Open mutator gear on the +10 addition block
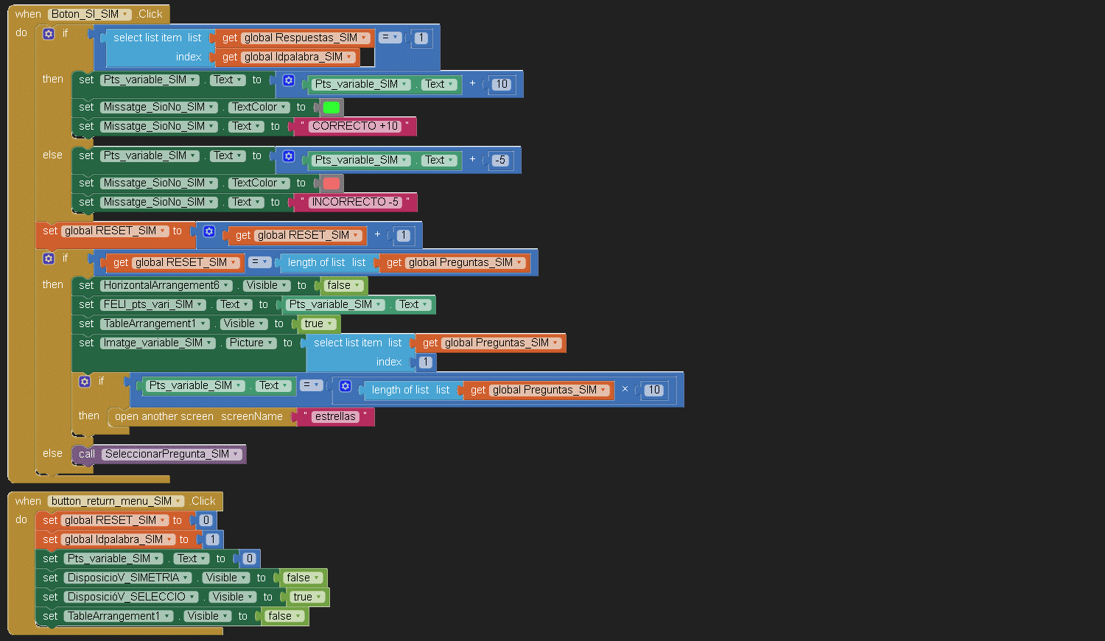The height and width of the screenshot is (641, 1105). click(x=289, y=80)
